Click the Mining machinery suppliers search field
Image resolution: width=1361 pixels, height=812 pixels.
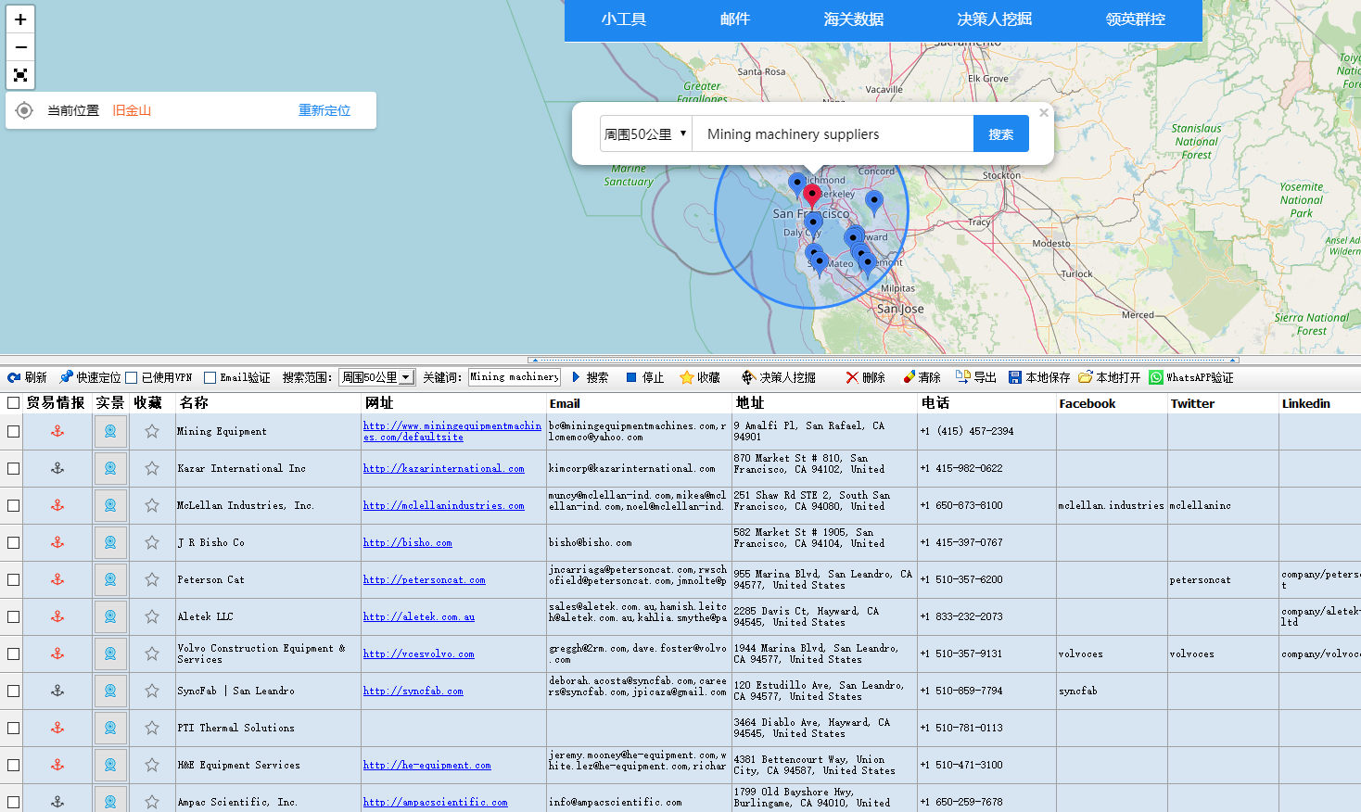833,134
